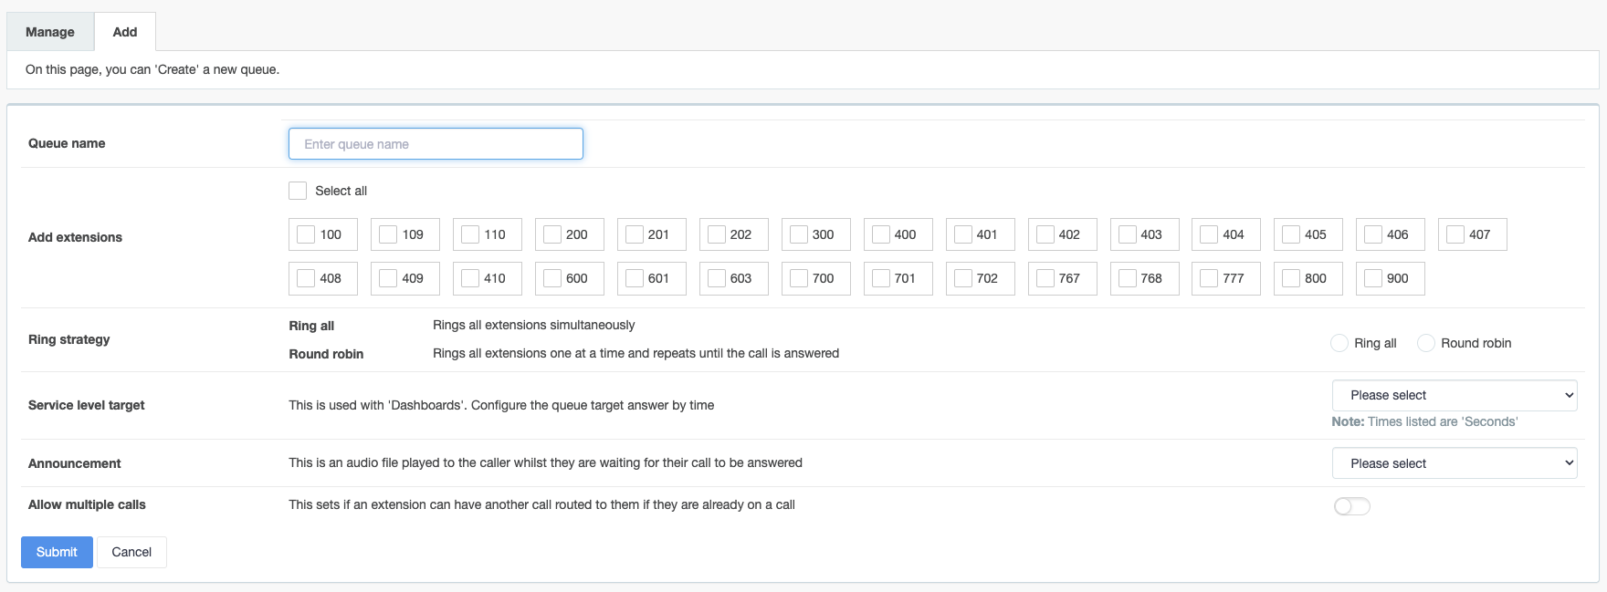Check extension 408
This screenshot has width=1607, height=592.
coord(306,278)
